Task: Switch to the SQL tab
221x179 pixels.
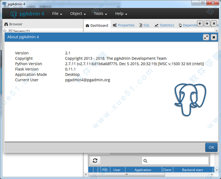Action: [145, 25]
